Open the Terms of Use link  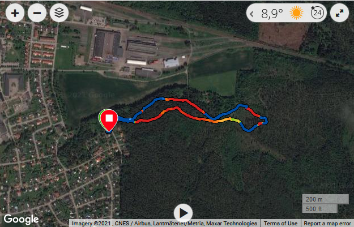pos(280,224)
